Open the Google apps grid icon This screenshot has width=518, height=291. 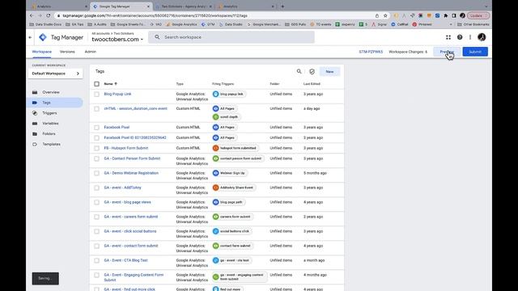click(x=448, y=37)
